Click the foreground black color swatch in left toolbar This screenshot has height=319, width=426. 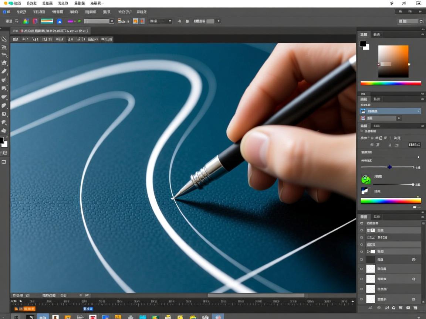tap(2, 140)
